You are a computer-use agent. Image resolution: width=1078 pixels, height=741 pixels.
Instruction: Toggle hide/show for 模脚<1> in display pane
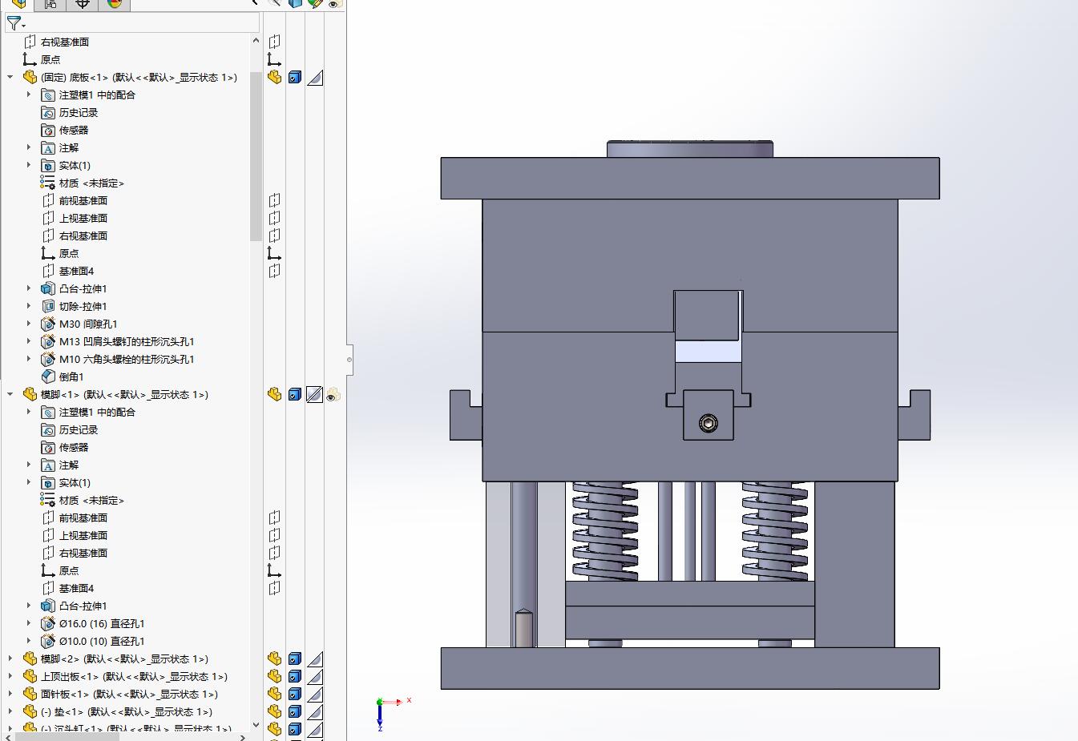pos(274,395)
